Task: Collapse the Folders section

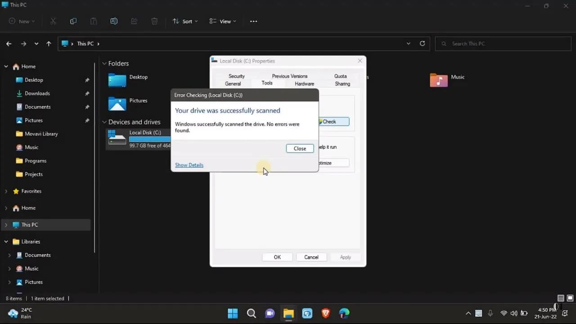Action: [x=104, y=63]
